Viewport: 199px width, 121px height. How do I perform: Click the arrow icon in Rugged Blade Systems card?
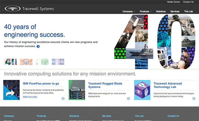(129, 98)
